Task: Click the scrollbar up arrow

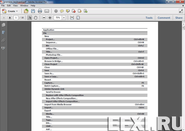Action: pyautogui.click(x=183, y=24)
